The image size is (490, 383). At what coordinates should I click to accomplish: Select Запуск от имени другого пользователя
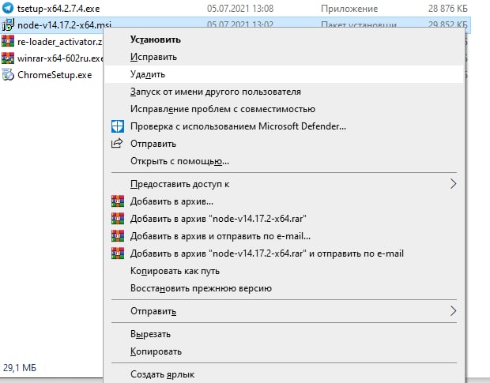coord(284,92)
